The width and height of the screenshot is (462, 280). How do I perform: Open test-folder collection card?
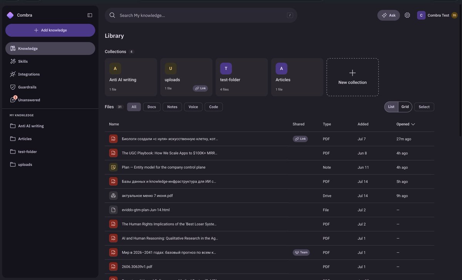(242, 77)
